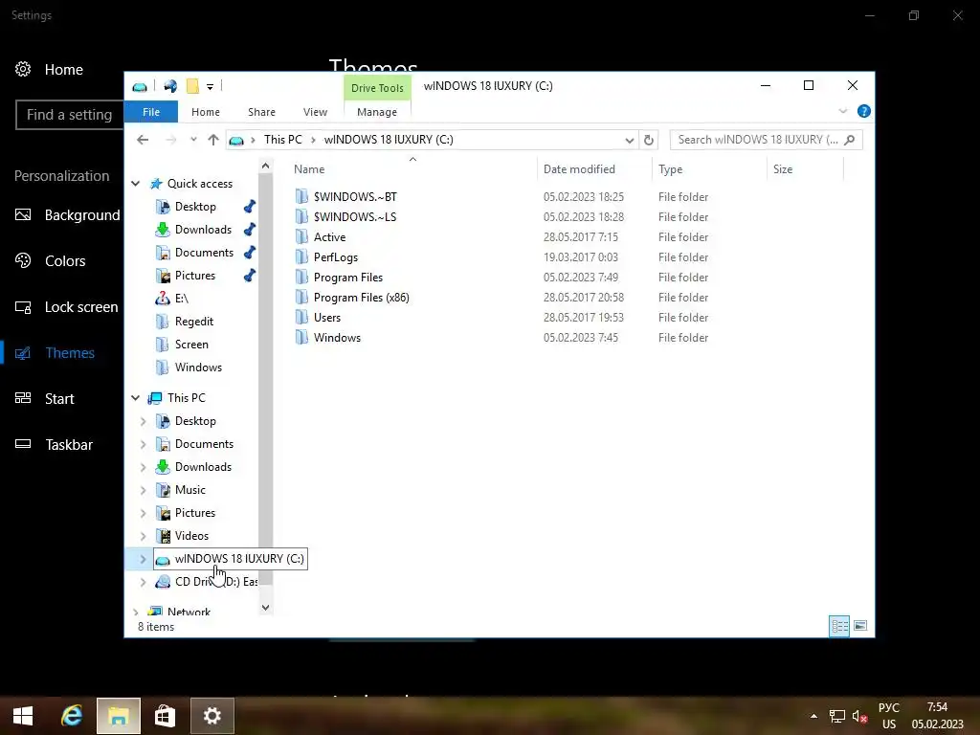Click the Properties icon in quick access toolbar
The width and height of the screenshot is (980, 735).
170,86
